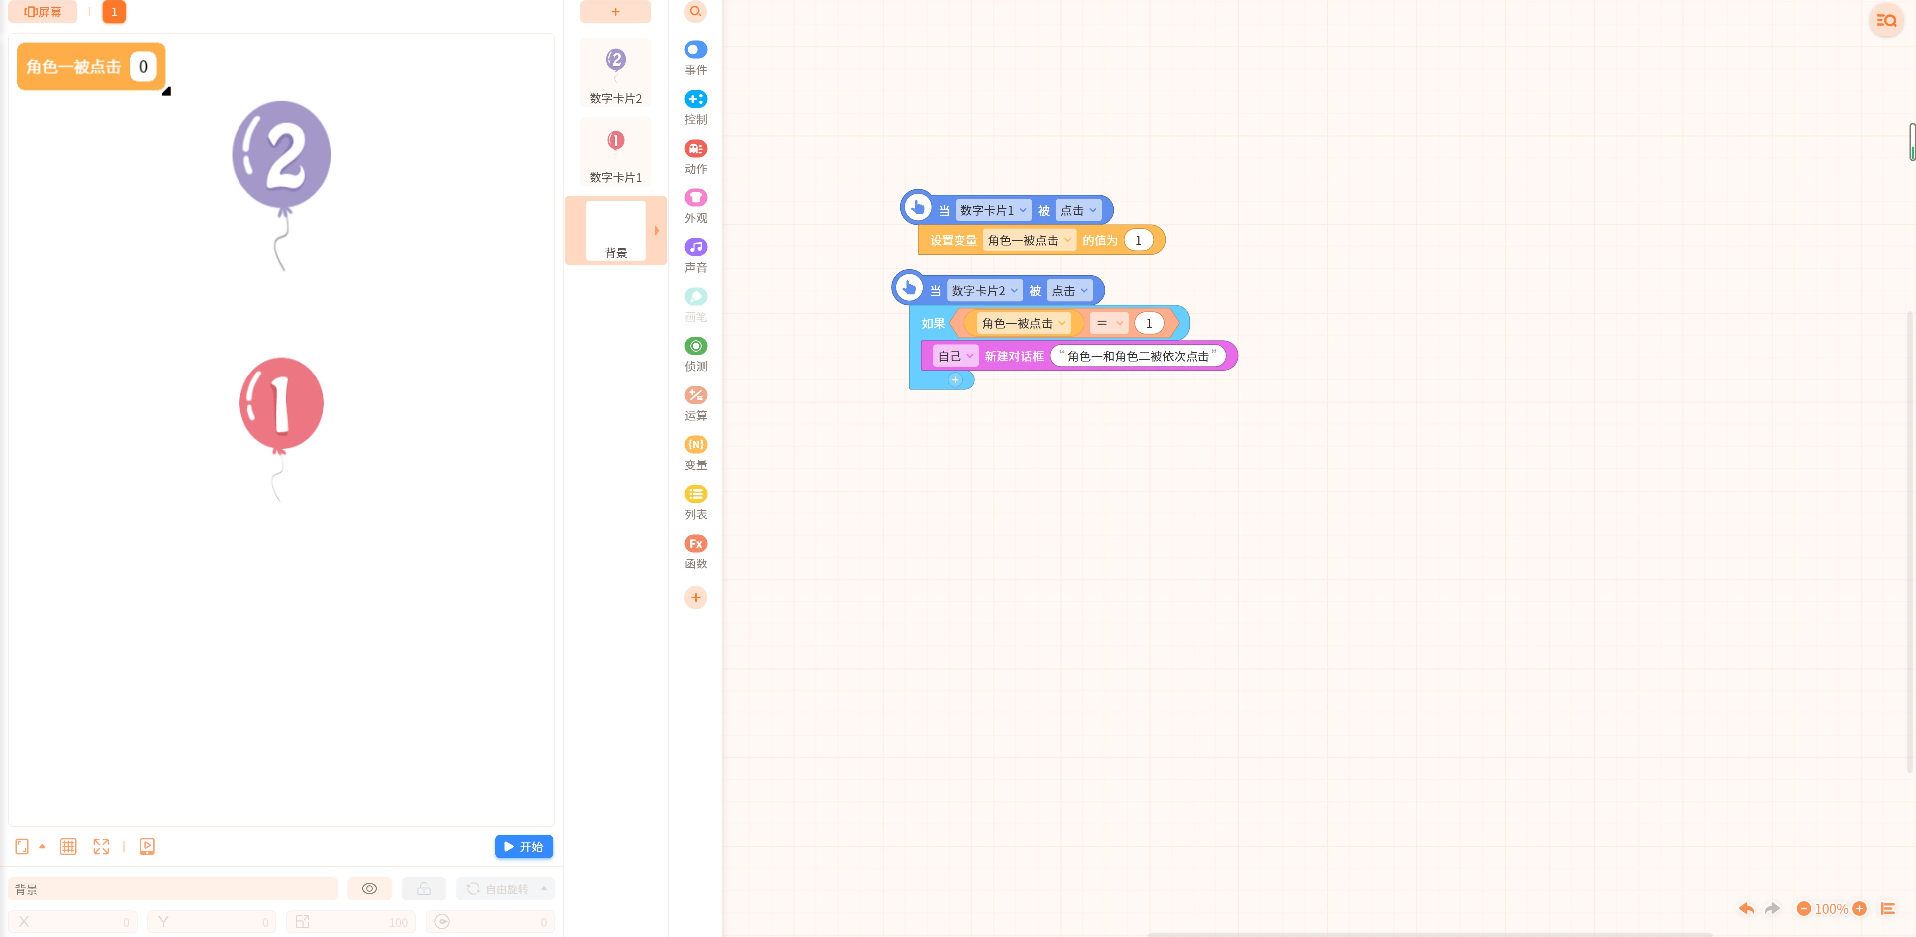Screen dimensions: 1916x937
Task: Redo the last action
Action: (x=1772, y=908)
